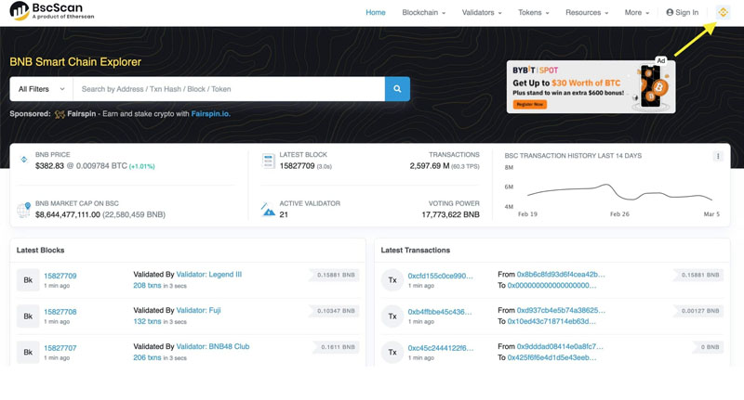Click the transaction history line chart

[x=619, y=192]
